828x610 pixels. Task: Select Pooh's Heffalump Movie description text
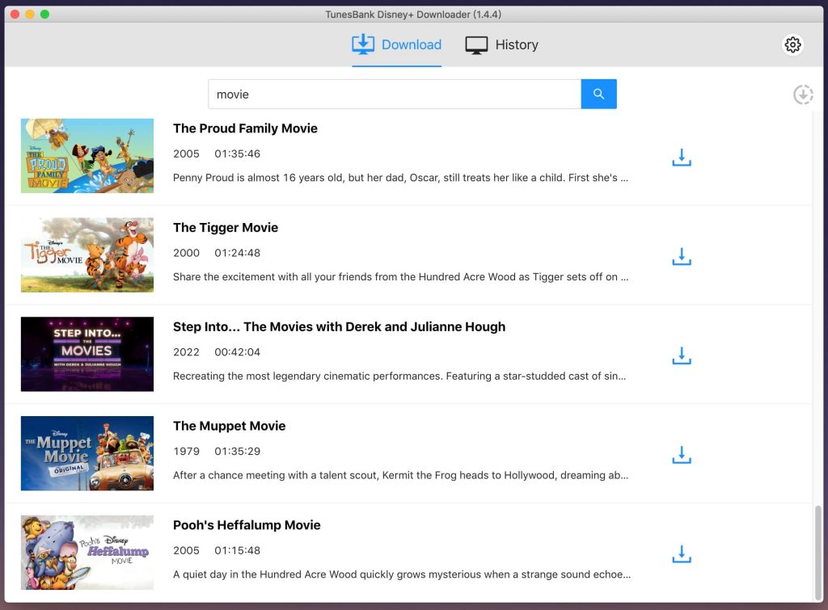[400, 574]
